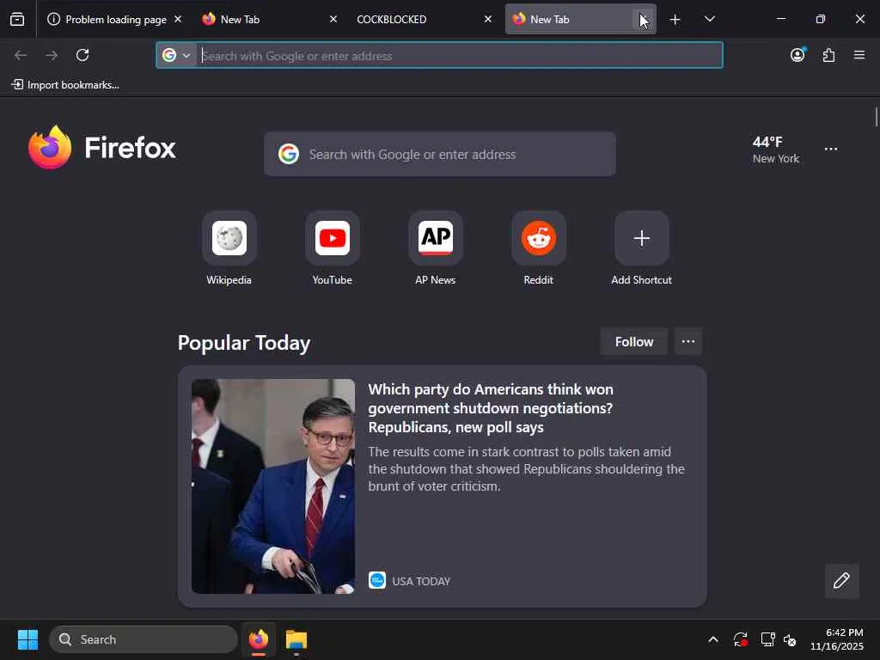Click the muted volume tray icon

click(791, 639)
